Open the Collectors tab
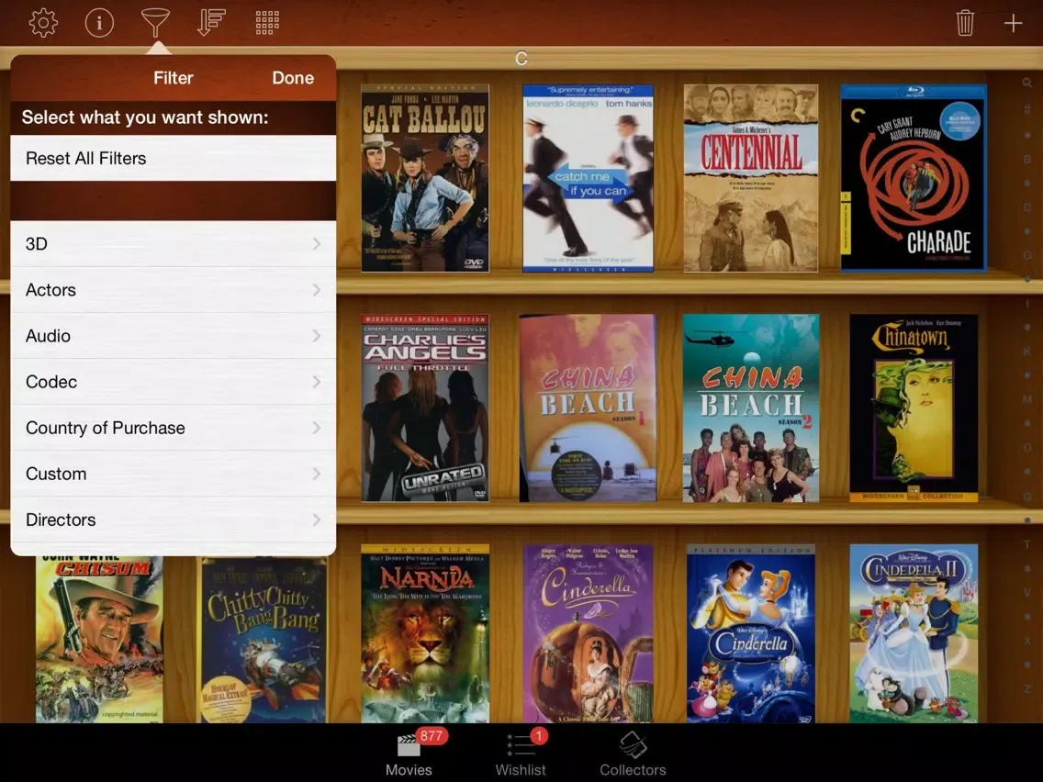The height and width of the screenshot is (782, 1043). pos(633,754)
